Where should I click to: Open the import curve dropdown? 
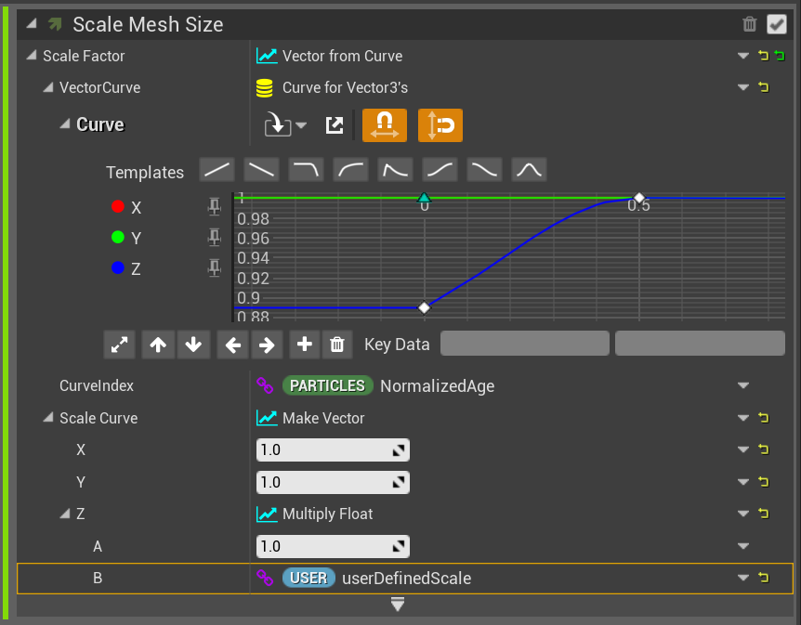286,125
